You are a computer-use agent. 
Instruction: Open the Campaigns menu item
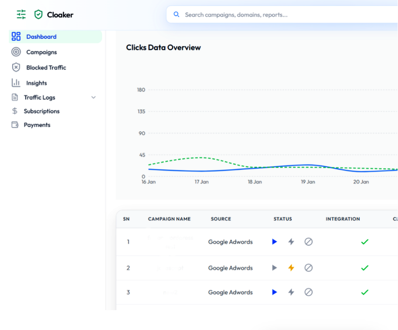click(55, 52)
